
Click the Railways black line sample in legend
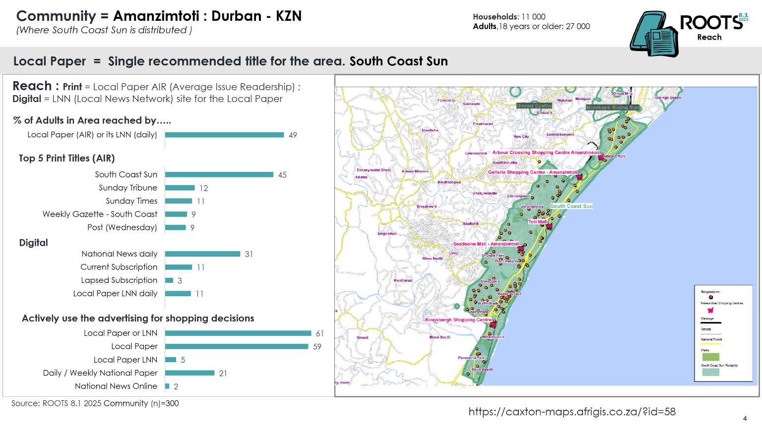(711, 322)
